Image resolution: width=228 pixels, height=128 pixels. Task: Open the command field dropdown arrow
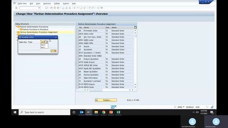[x=39, y=8]
